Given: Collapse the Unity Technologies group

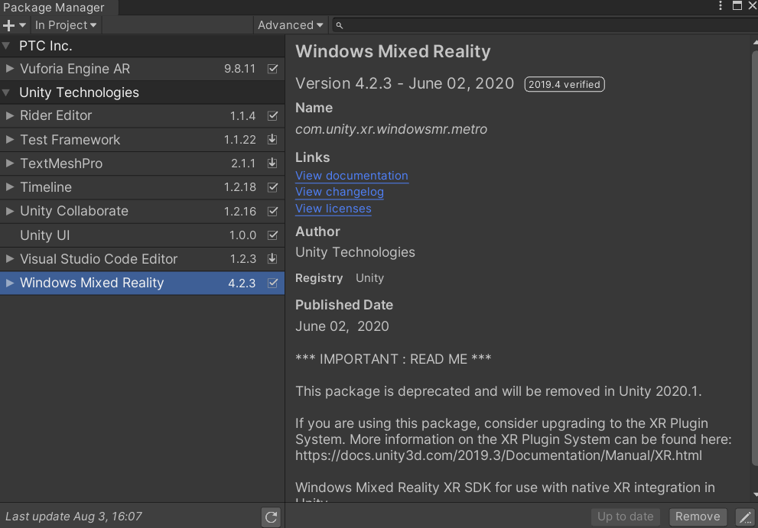Looking at the screenshot, I should [x=6, y=92].
